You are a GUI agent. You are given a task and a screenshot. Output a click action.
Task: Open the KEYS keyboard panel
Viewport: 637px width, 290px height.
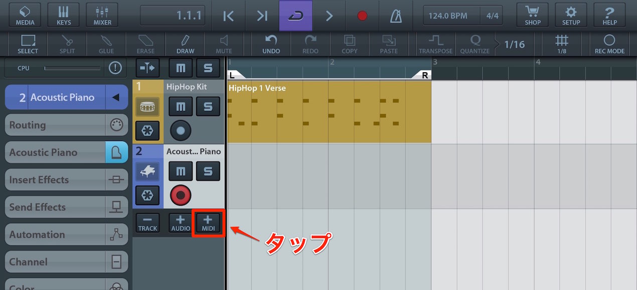(x=64, y=15)
